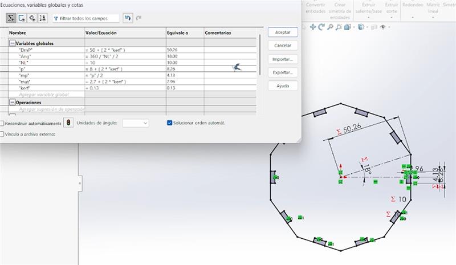456x265 pixels.
Task: Click the Equivale a column header
Action: click(185, 33)
